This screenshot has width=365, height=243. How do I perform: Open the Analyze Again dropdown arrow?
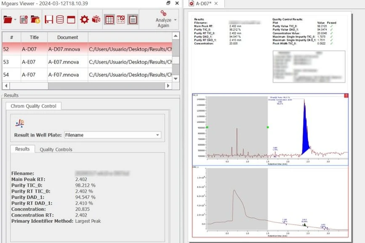tap(176, 19)
